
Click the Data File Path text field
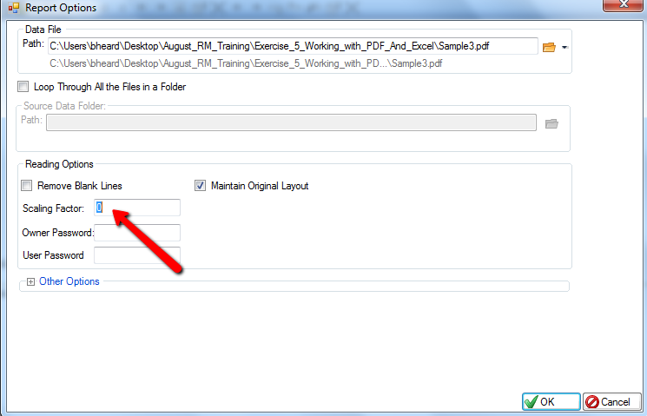coord(292,46)
